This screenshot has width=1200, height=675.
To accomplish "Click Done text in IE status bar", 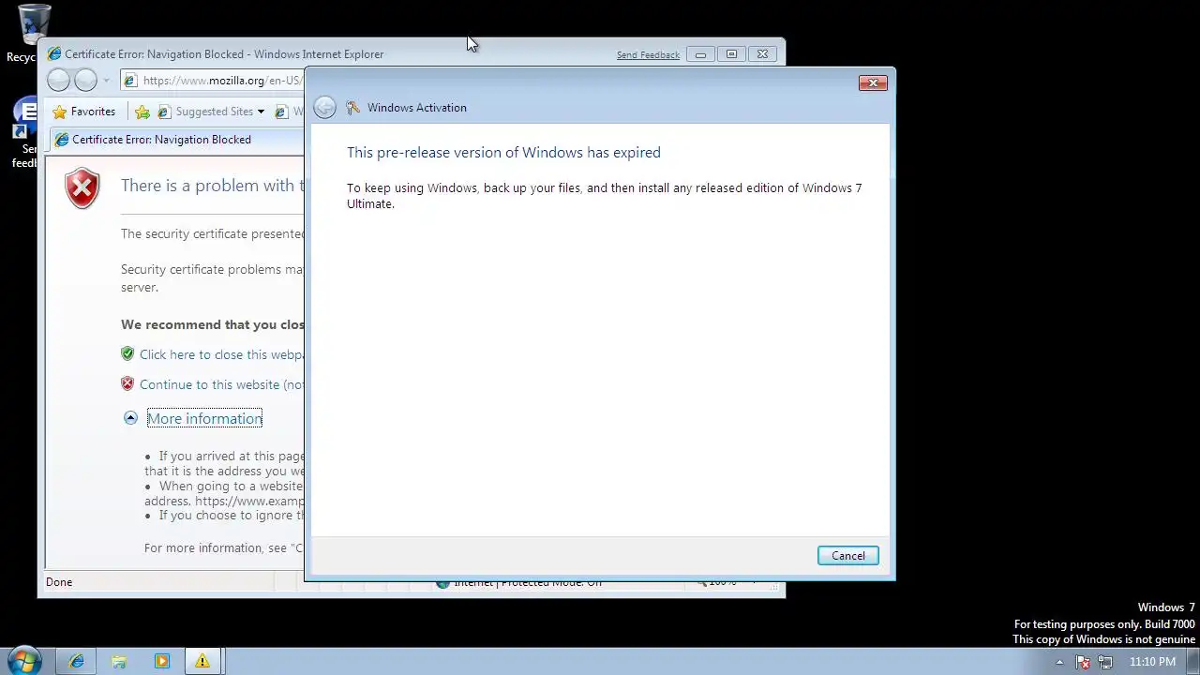I will click(59, 582).
